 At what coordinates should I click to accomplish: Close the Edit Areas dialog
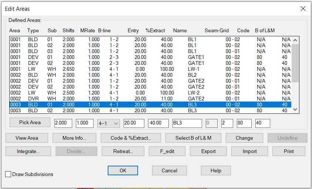(x=303, y=9)
